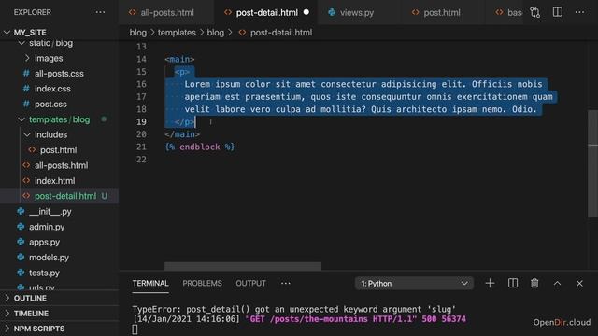Switch to post.html editor tab
The width and height of the screenshot is (598, 336).
[442, 12]
